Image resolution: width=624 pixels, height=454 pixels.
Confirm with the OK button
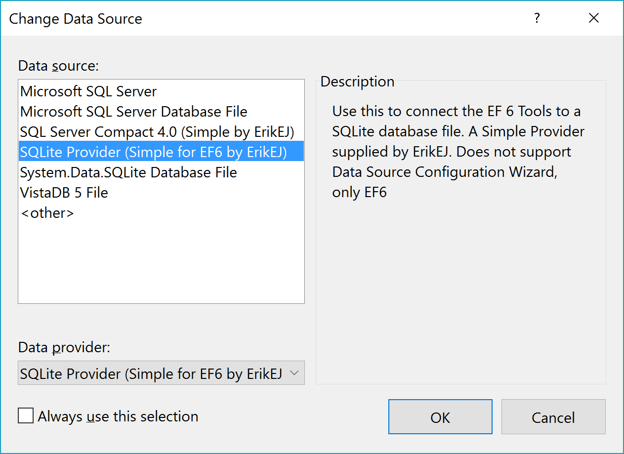tap(440, 417)
